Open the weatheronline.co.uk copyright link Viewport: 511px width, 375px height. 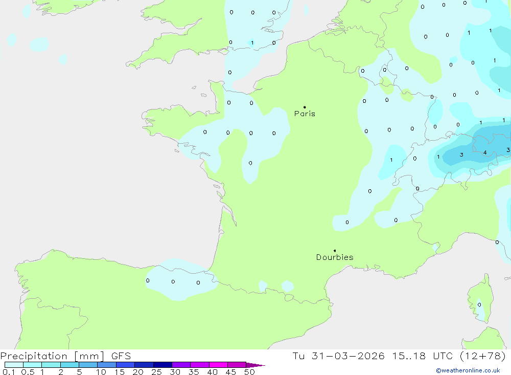[x=468, y=370]
